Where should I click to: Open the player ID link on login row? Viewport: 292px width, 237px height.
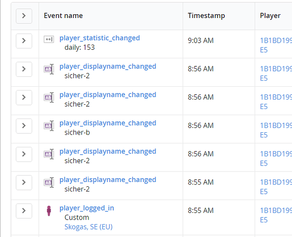pyautogui.click(x=275, y=215)
